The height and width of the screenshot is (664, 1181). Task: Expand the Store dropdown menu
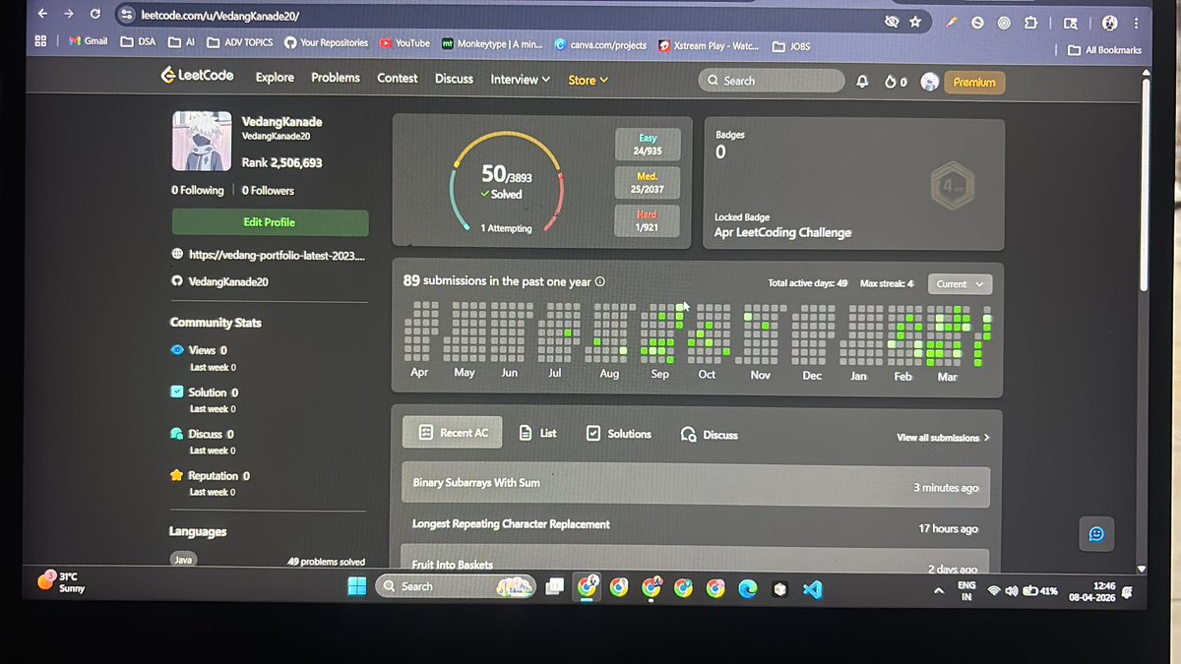588,80
